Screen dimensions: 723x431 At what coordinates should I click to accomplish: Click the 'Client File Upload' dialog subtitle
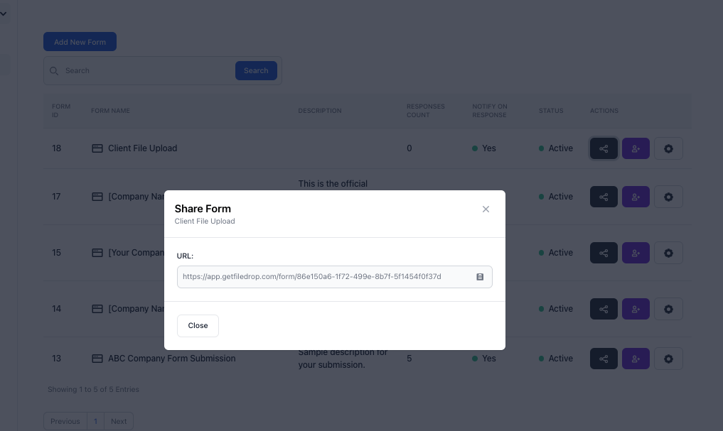[205, 221]
